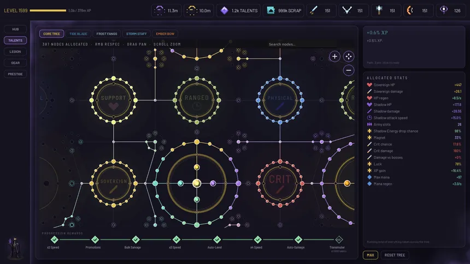Screen dimensions: 470x264
Task: Click the SCRAP currency icon
Action: tap(271, 10)
